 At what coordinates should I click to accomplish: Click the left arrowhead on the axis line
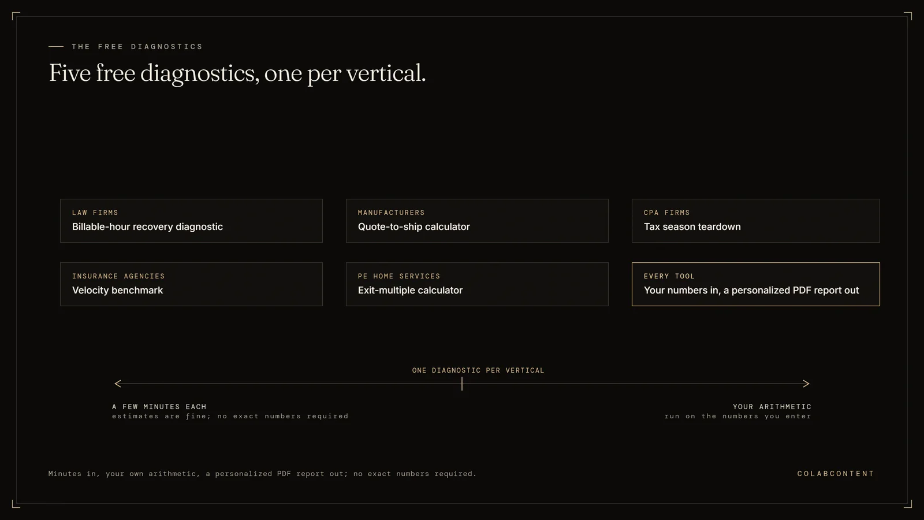(118, 384)
